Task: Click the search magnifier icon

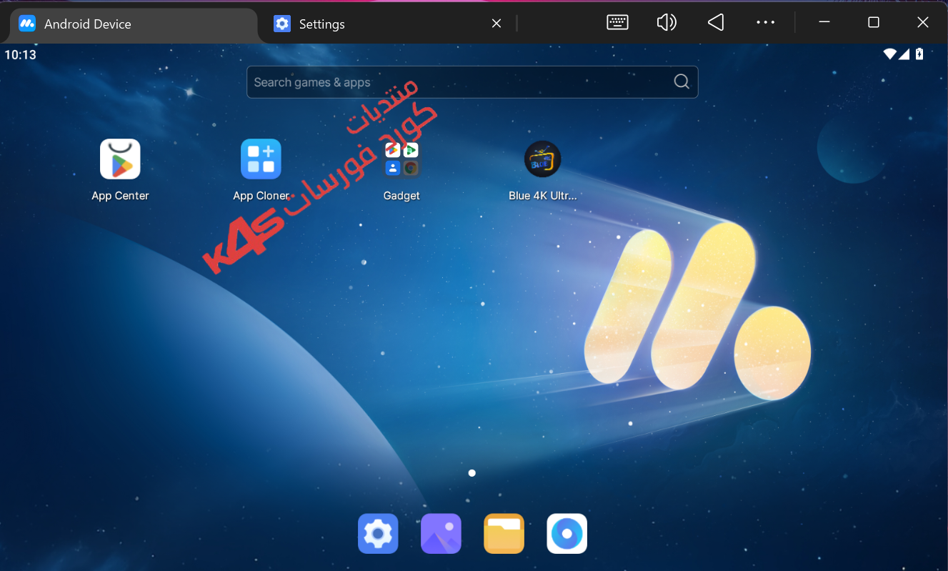Action: (682, 82)
